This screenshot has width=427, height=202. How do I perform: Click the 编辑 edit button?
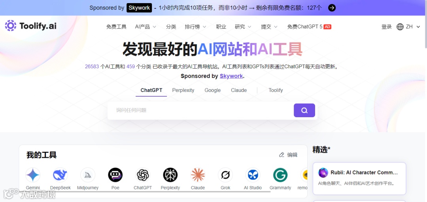[x=288, y=155]
